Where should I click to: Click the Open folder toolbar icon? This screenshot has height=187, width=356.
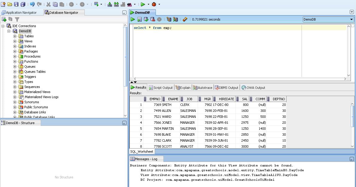coord(10,4)
